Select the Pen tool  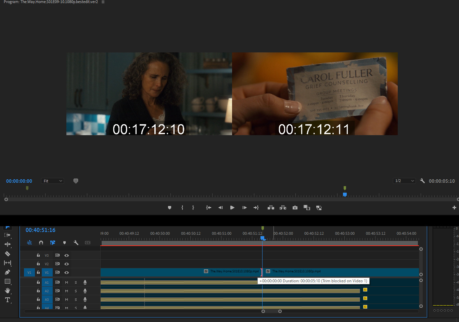point(7,272)
